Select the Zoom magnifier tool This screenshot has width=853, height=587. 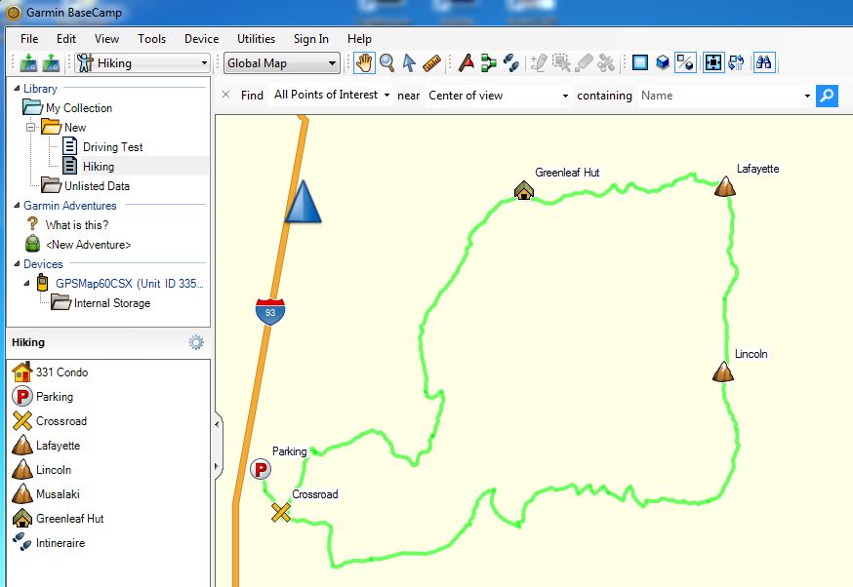pyautogui.click(x=386, y=63)
